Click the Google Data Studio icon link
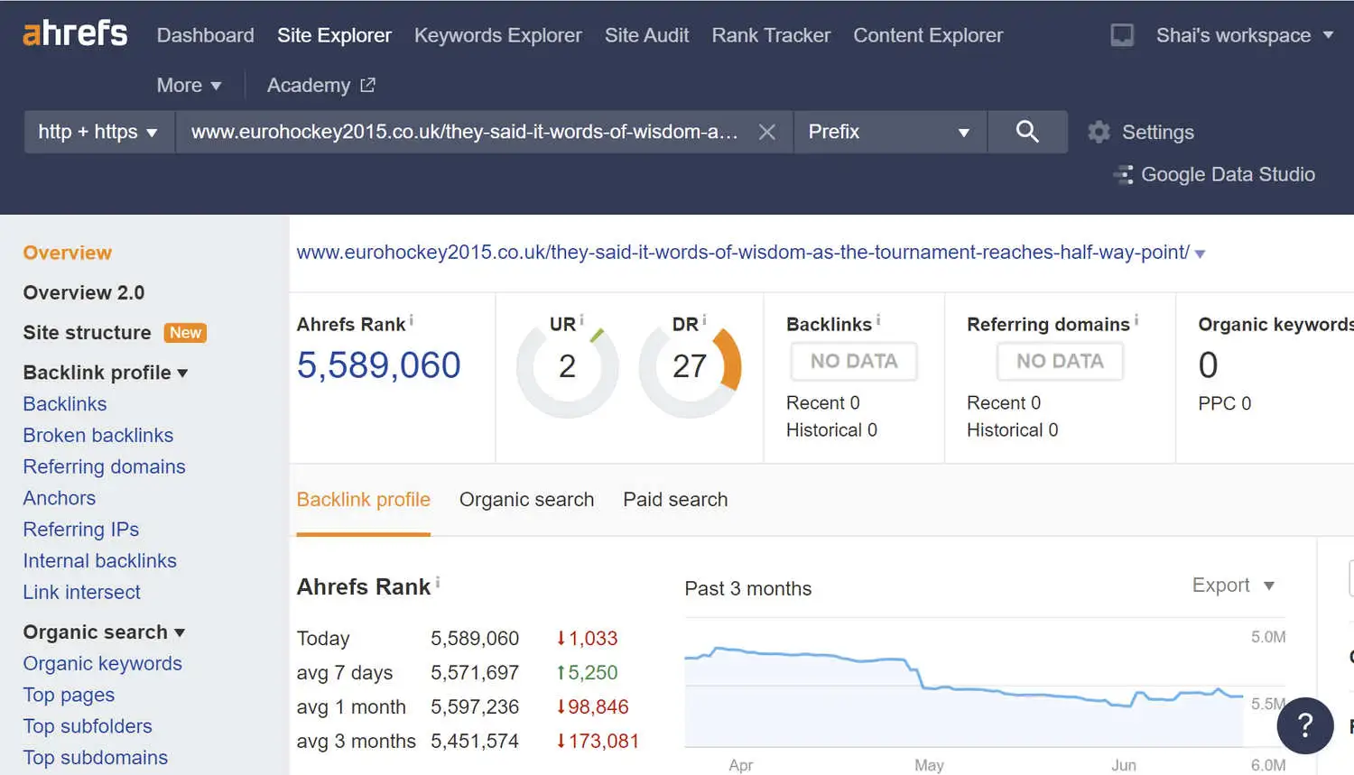 [1215, 174]
